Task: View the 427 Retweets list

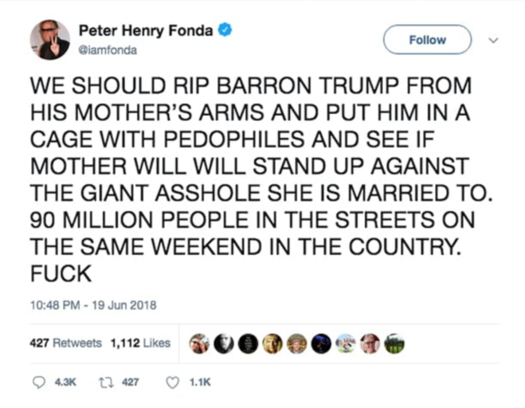Action: [65, 343]
